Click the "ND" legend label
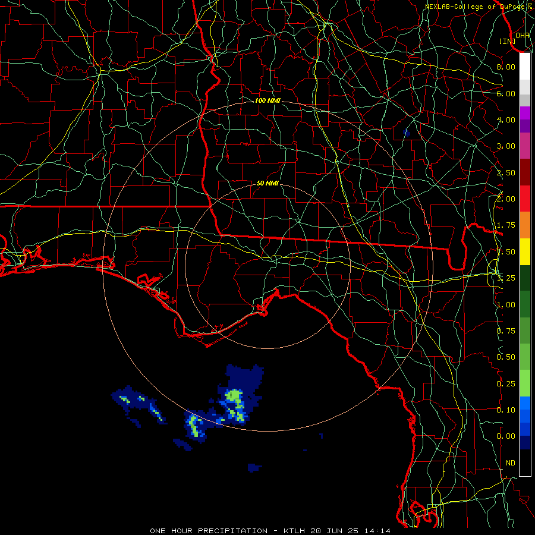 pyautogui.click(x=511, y=463)
